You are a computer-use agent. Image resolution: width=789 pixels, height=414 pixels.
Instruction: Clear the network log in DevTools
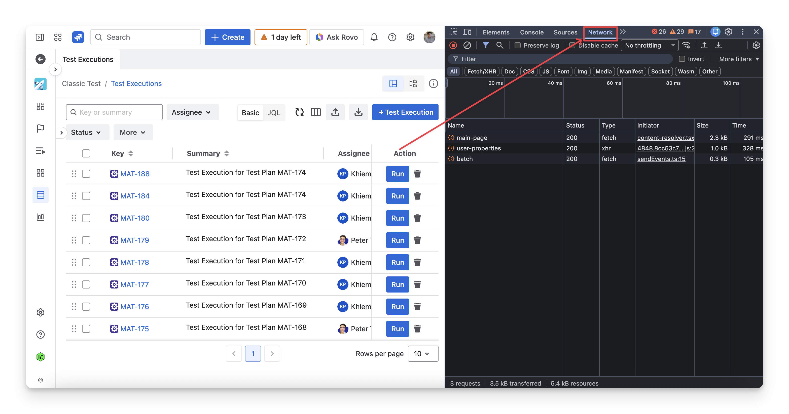467,45
